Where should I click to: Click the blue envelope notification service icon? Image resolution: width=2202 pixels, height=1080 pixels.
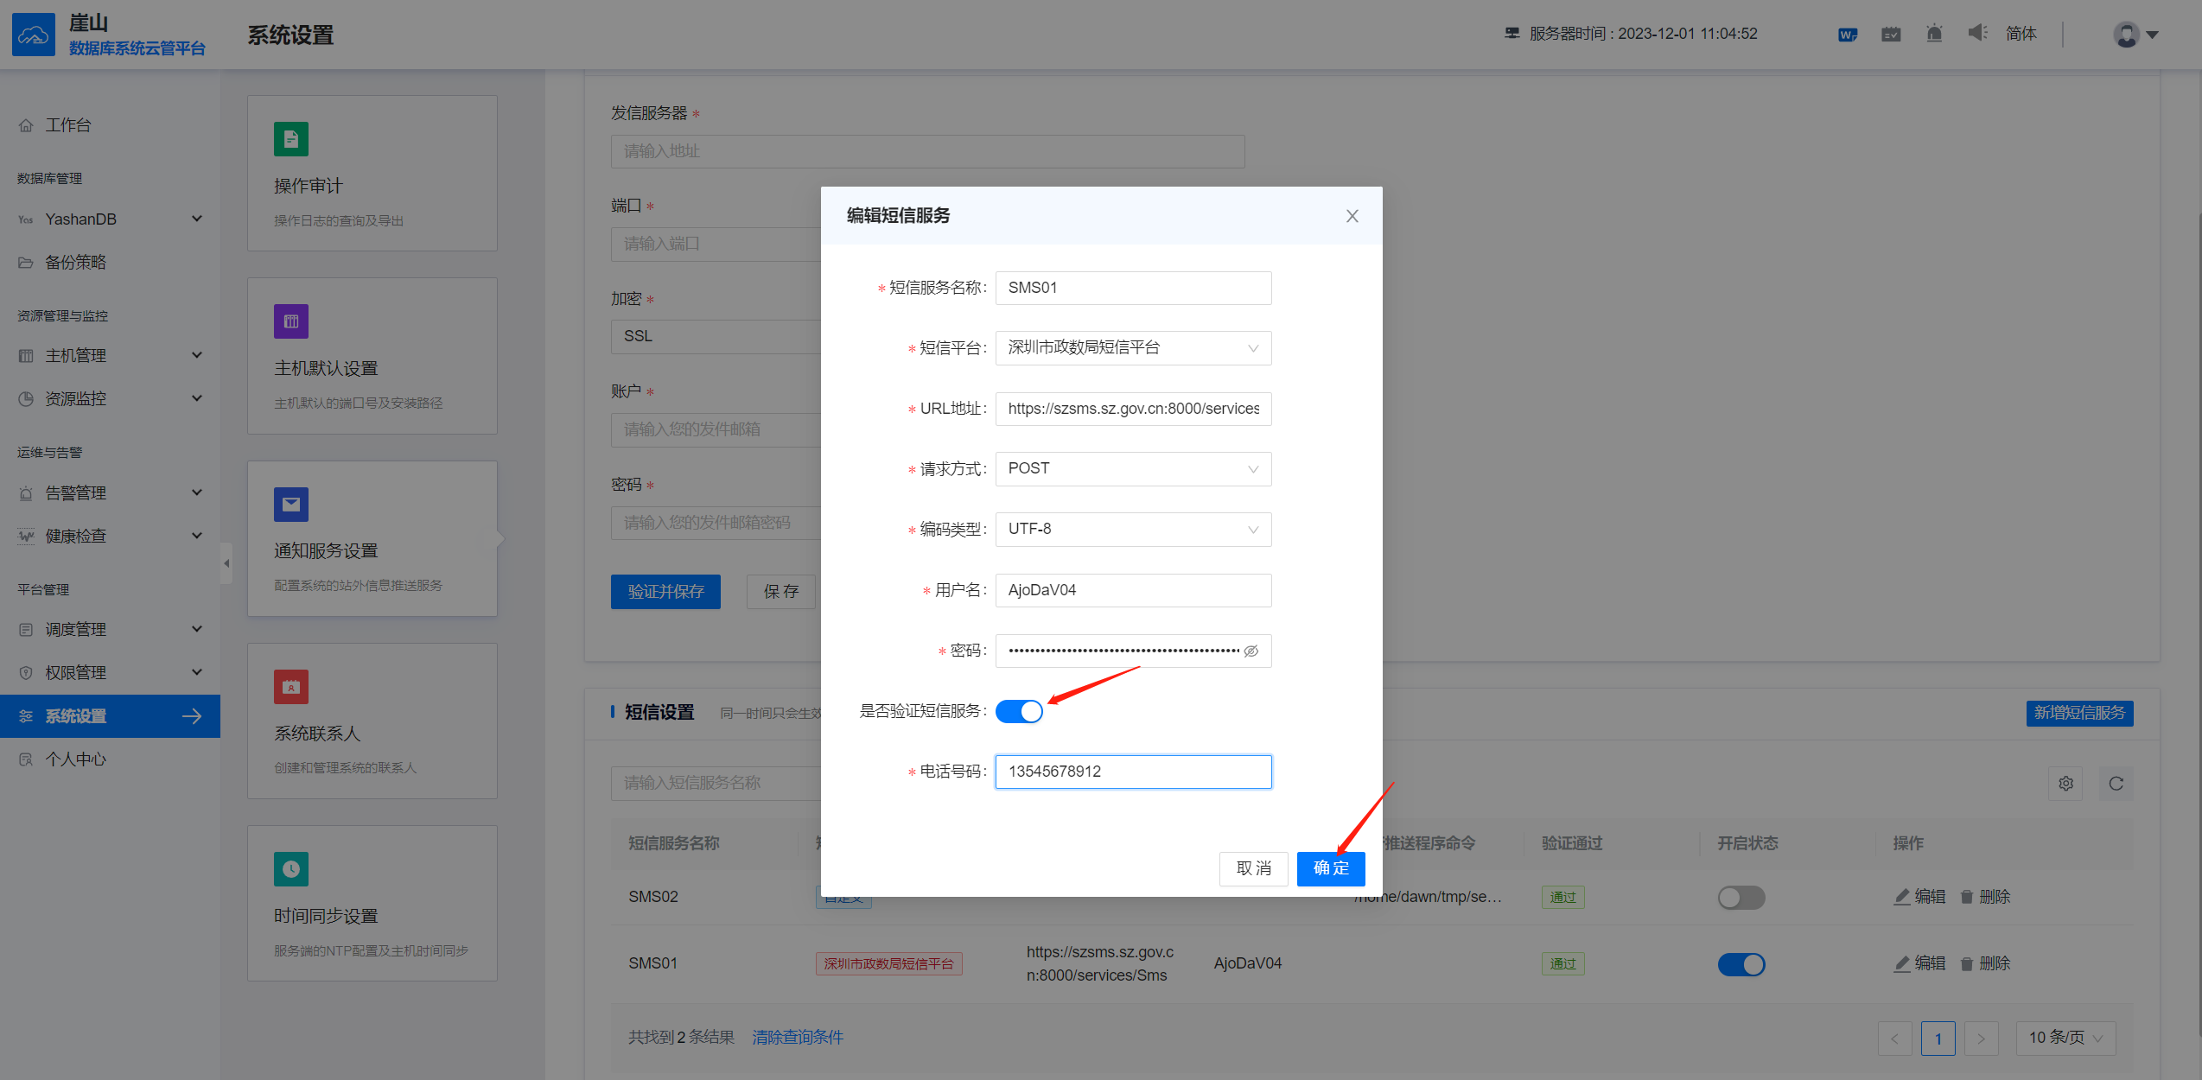[291, 505]
